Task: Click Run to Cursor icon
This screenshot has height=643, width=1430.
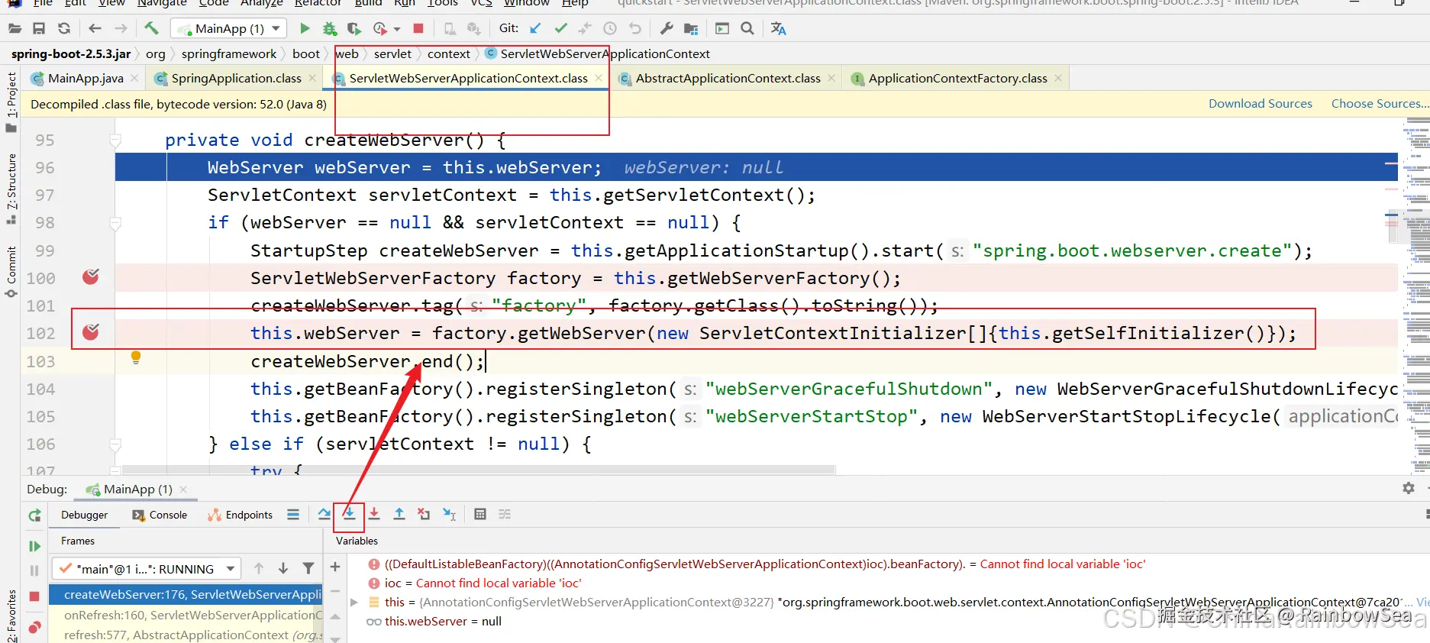Action: (449, 515)
